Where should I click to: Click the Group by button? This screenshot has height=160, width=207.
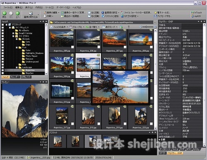77,27
